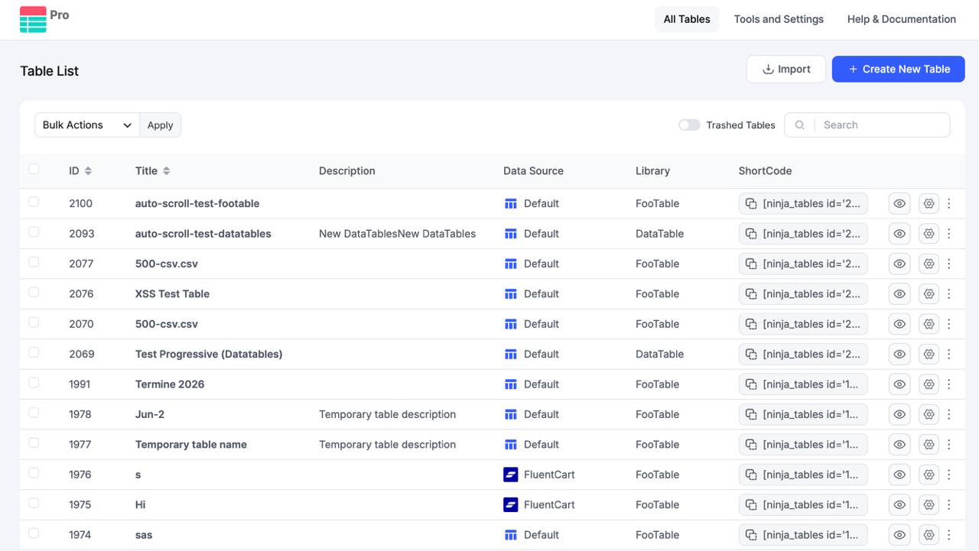Open Help & Documentation
Screen dimensions: 979x551
coord(902,19)
